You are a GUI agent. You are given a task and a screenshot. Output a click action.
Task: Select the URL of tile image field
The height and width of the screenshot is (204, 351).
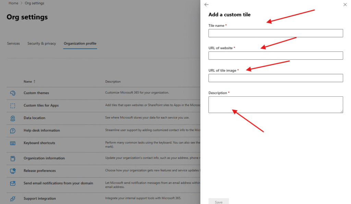276,78
